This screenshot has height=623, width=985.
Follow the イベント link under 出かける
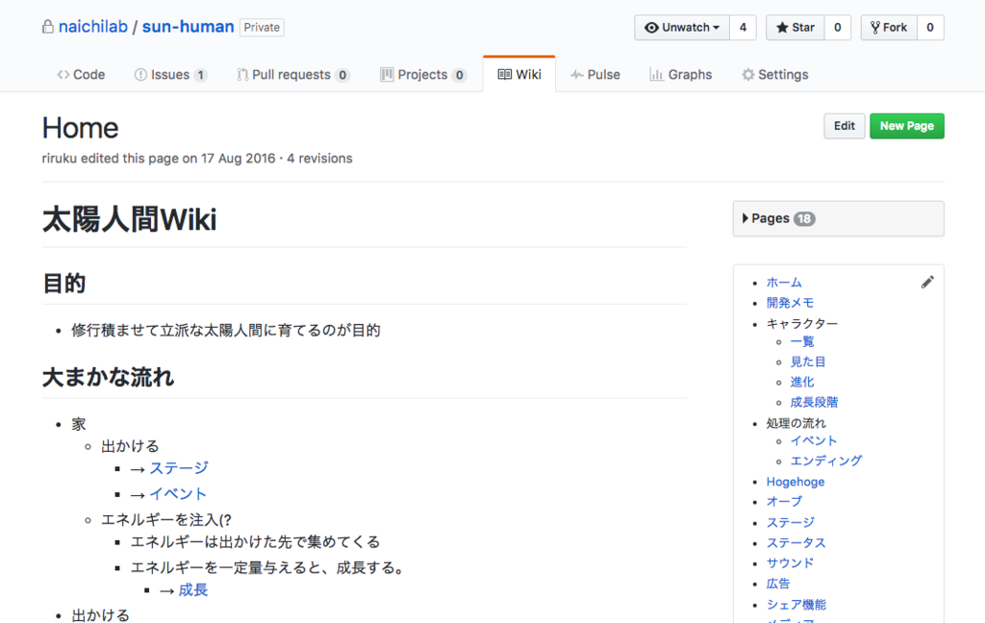tap(178, 494)
